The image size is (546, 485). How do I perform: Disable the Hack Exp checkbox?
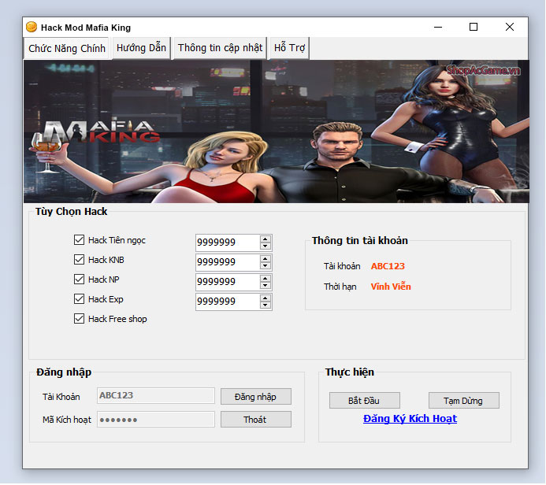click(79, 299)
